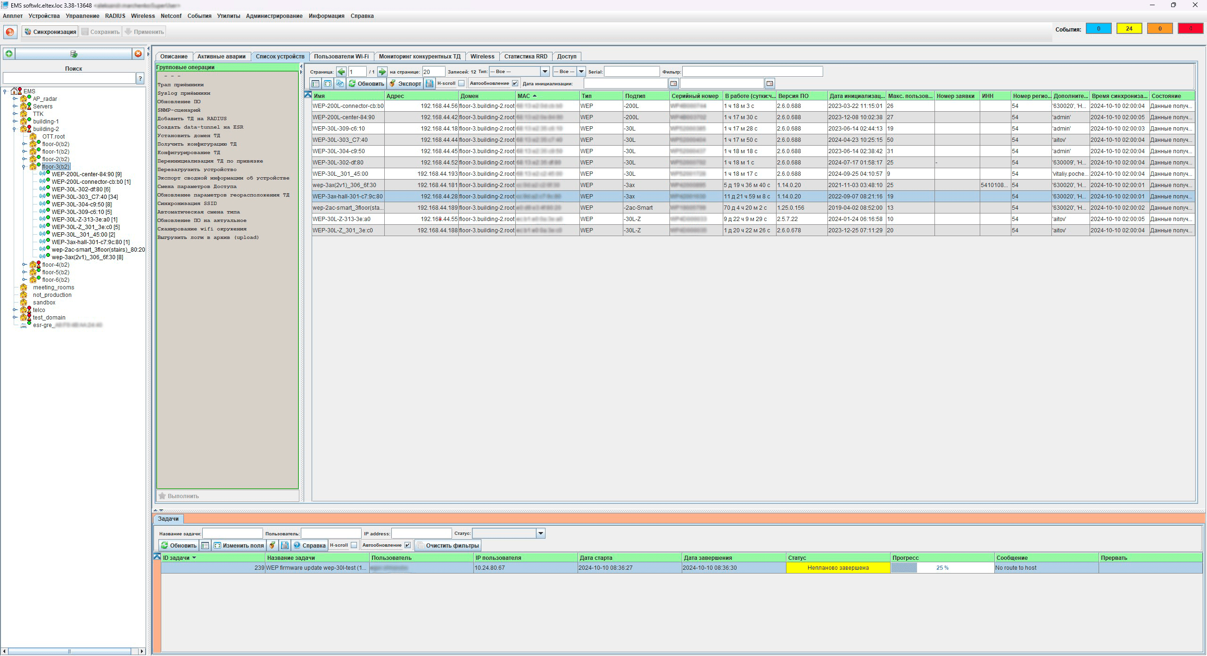Click orange remove icon above tree search
The height and width of the screenshot is (656, 1207).
pyautogui.click(x=138, y=54)
